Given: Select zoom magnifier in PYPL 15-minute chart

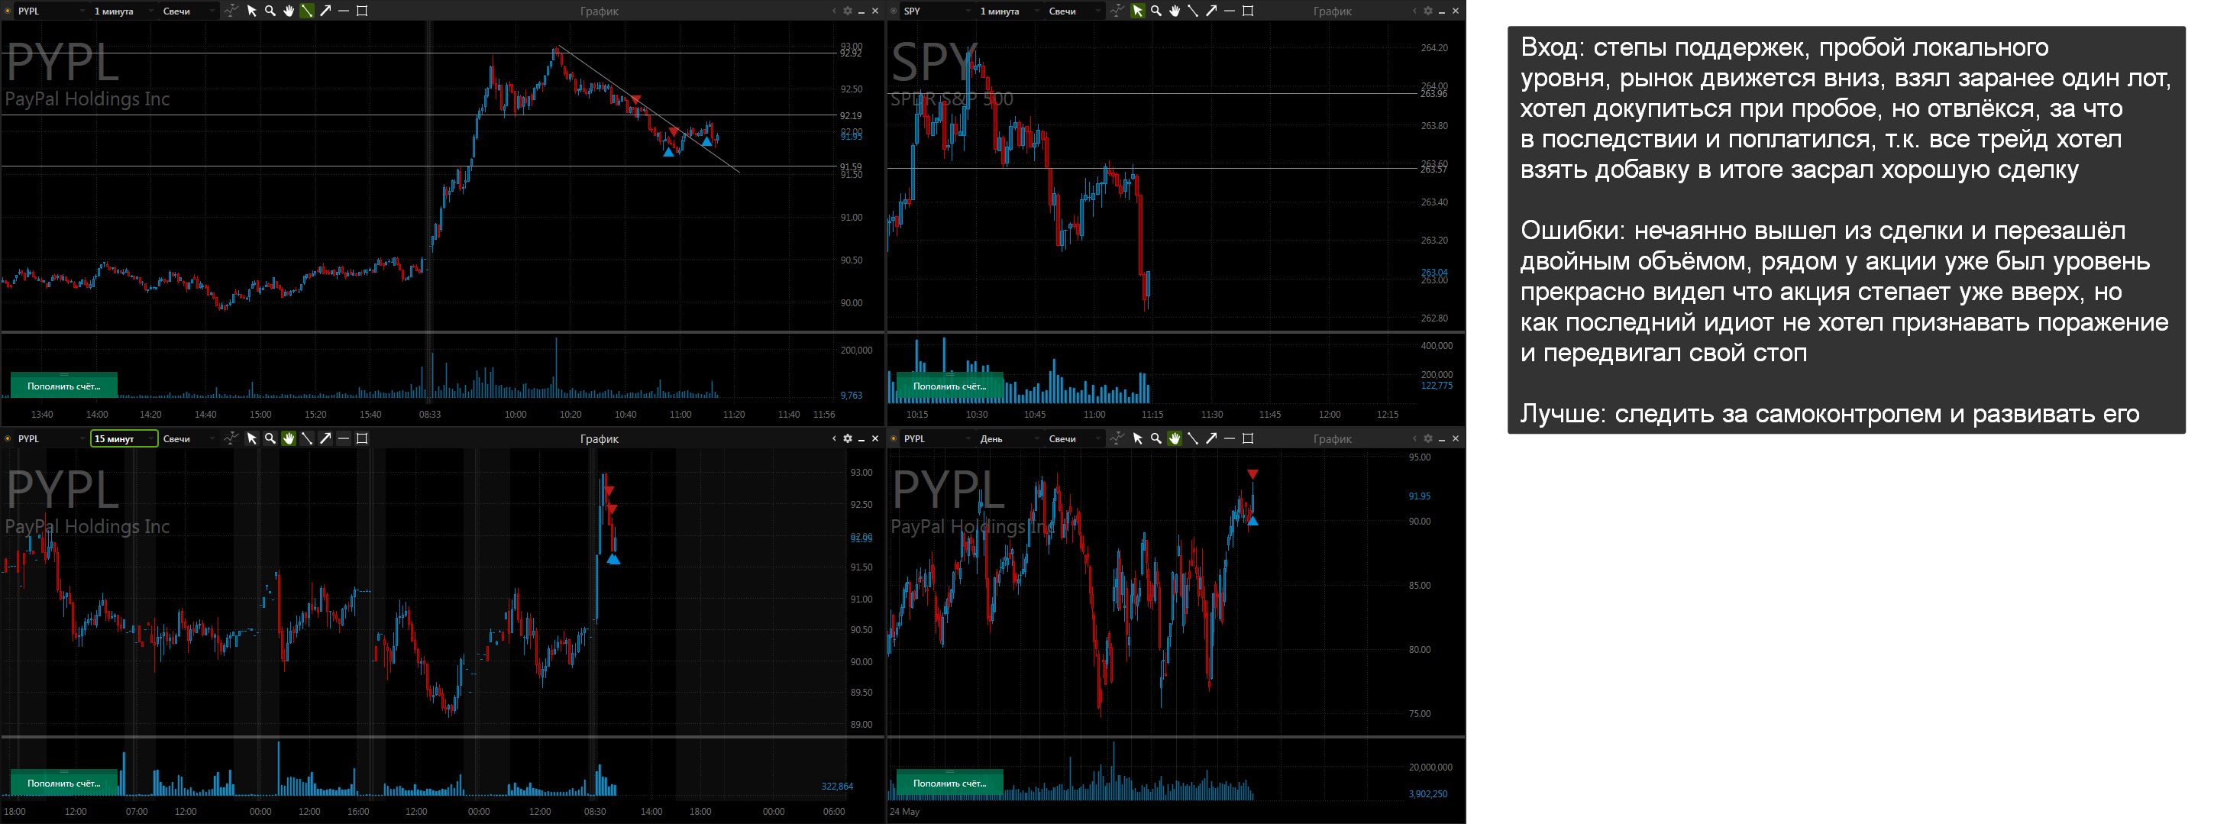Looking at the screenshot, I should coord(270,438).
